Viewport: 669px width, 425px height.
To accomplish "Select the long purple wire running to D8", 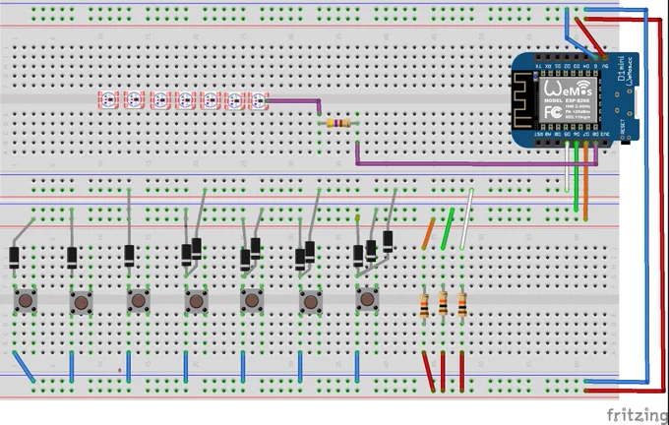I will 478,163.
